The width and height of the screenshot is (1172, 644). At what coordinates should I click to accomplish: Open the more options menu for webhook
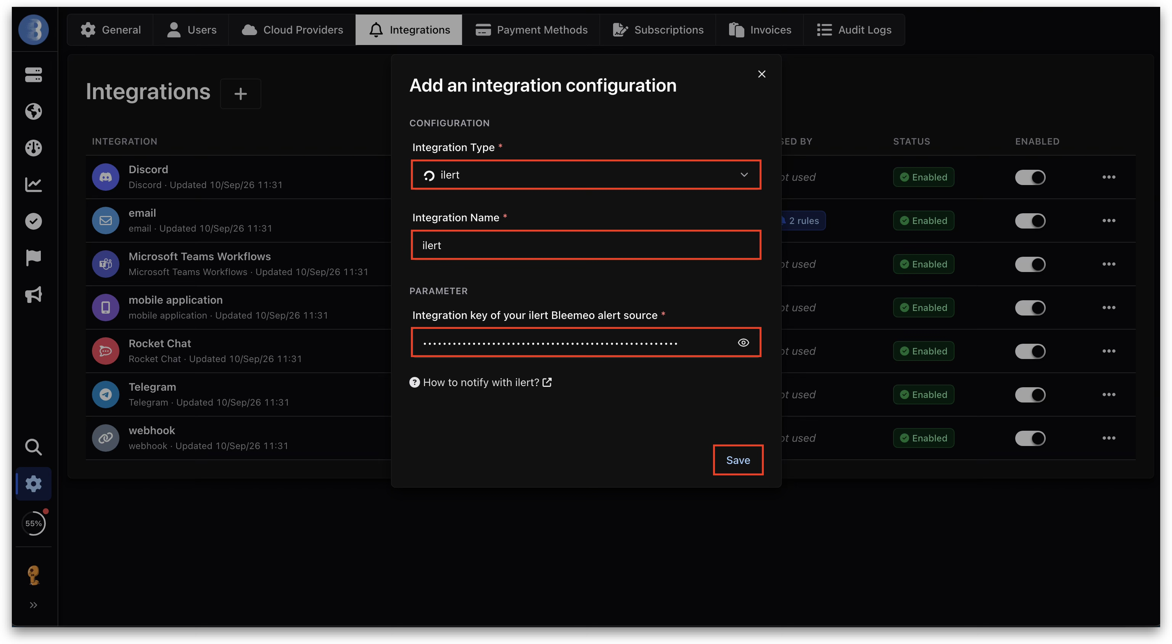point(1108,438)
